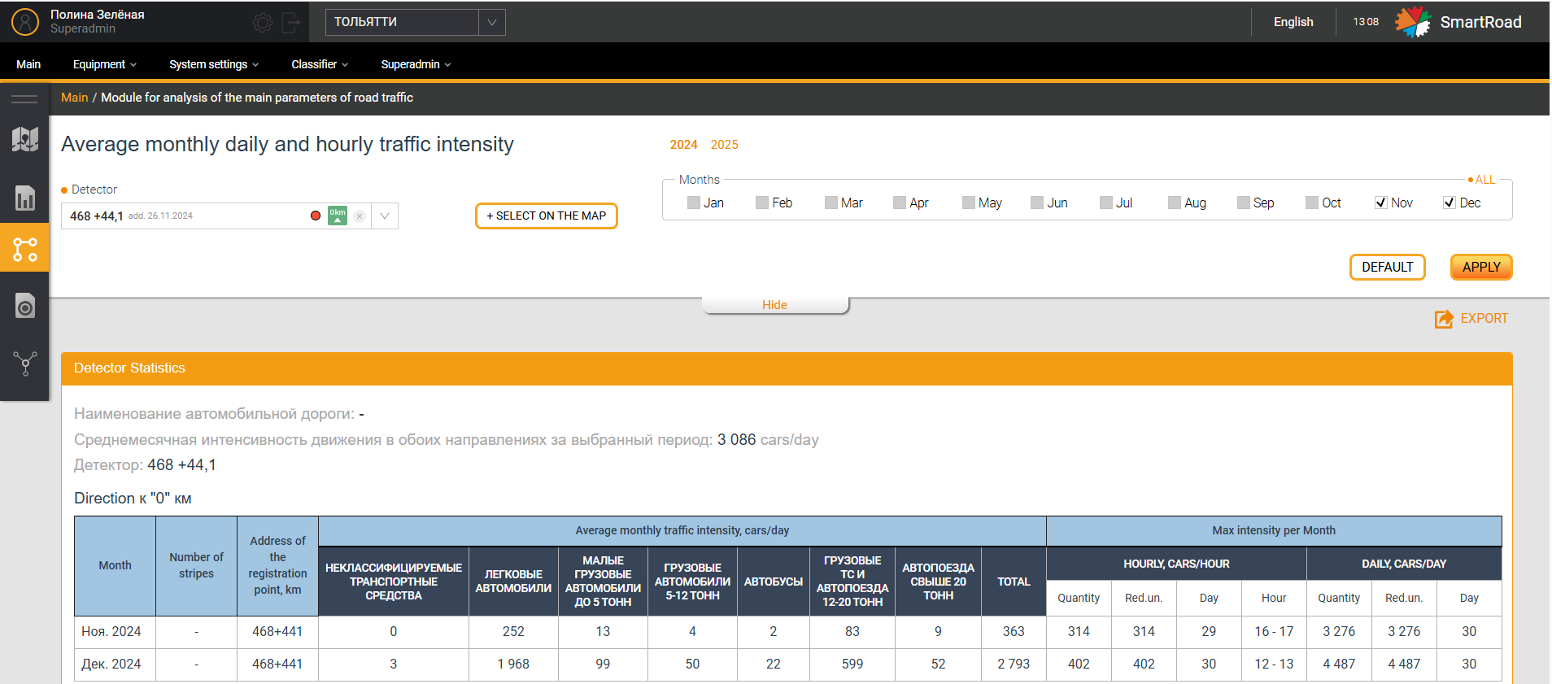Switch to year 2024
Screen dimensions: 1552x684
pos(683,145)
